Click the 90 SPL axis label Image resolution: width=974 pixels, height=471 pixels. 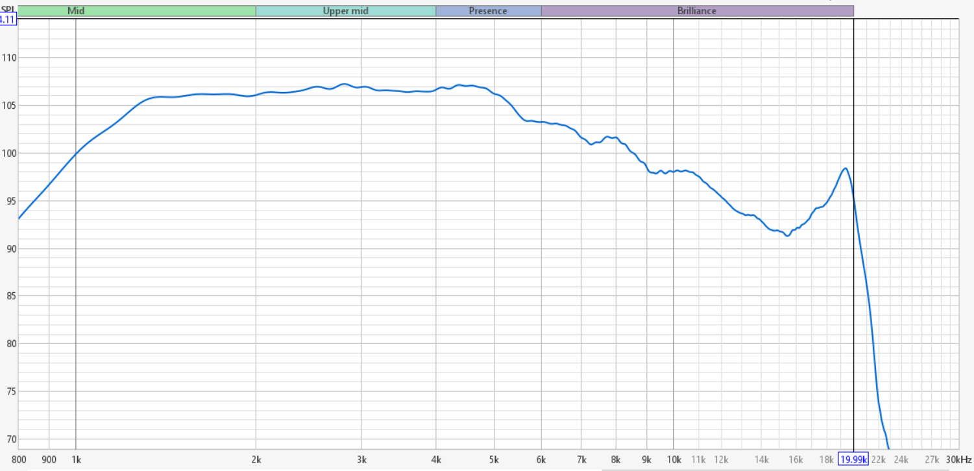(10, 249)
